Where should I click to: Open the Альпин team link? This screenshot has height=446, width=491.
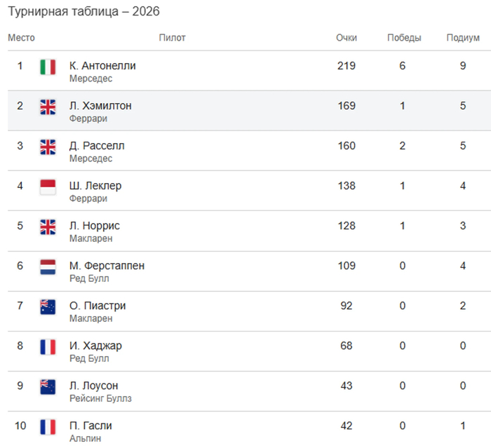click(85, 438)
